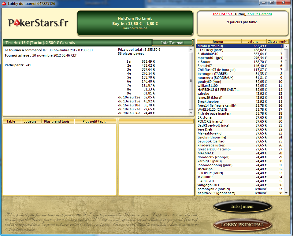Screen dimensions: 293x236
Task: Select player WAEL14120 (CAEN)
Action: click(x=240, y=110)
